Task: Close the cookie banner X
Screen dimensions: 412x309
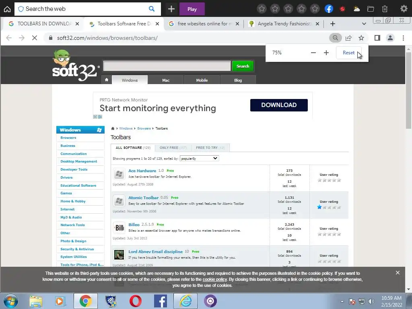Action: 398,273
